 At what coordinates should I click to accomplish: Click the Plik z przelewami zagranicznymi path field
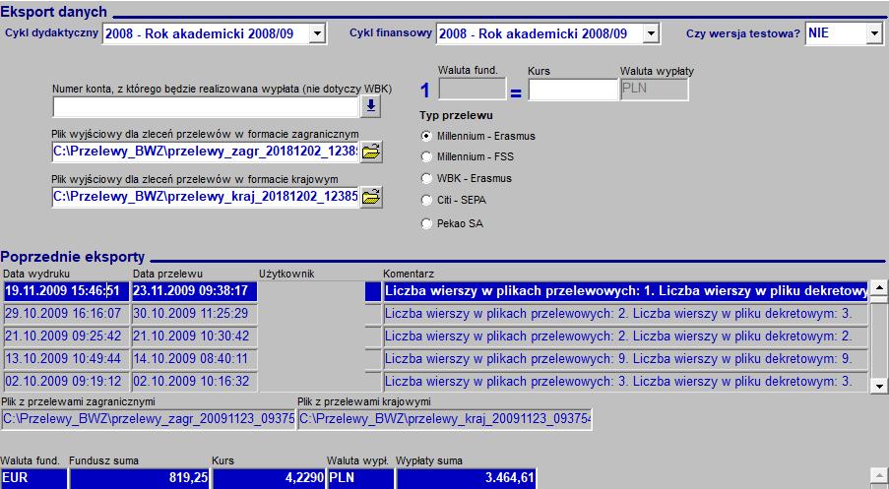pos(149,419)
